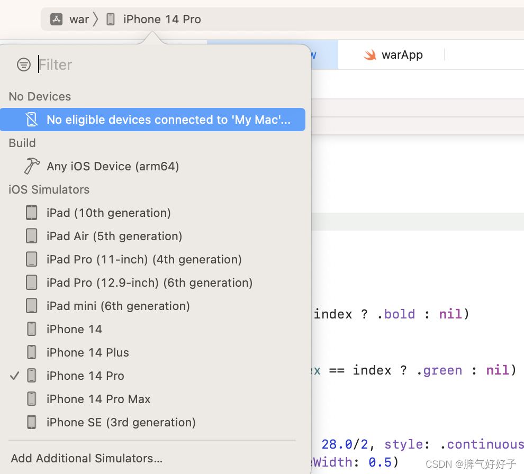Click the iPad mini device icon
524x474 pixels.
pos(32,306)
